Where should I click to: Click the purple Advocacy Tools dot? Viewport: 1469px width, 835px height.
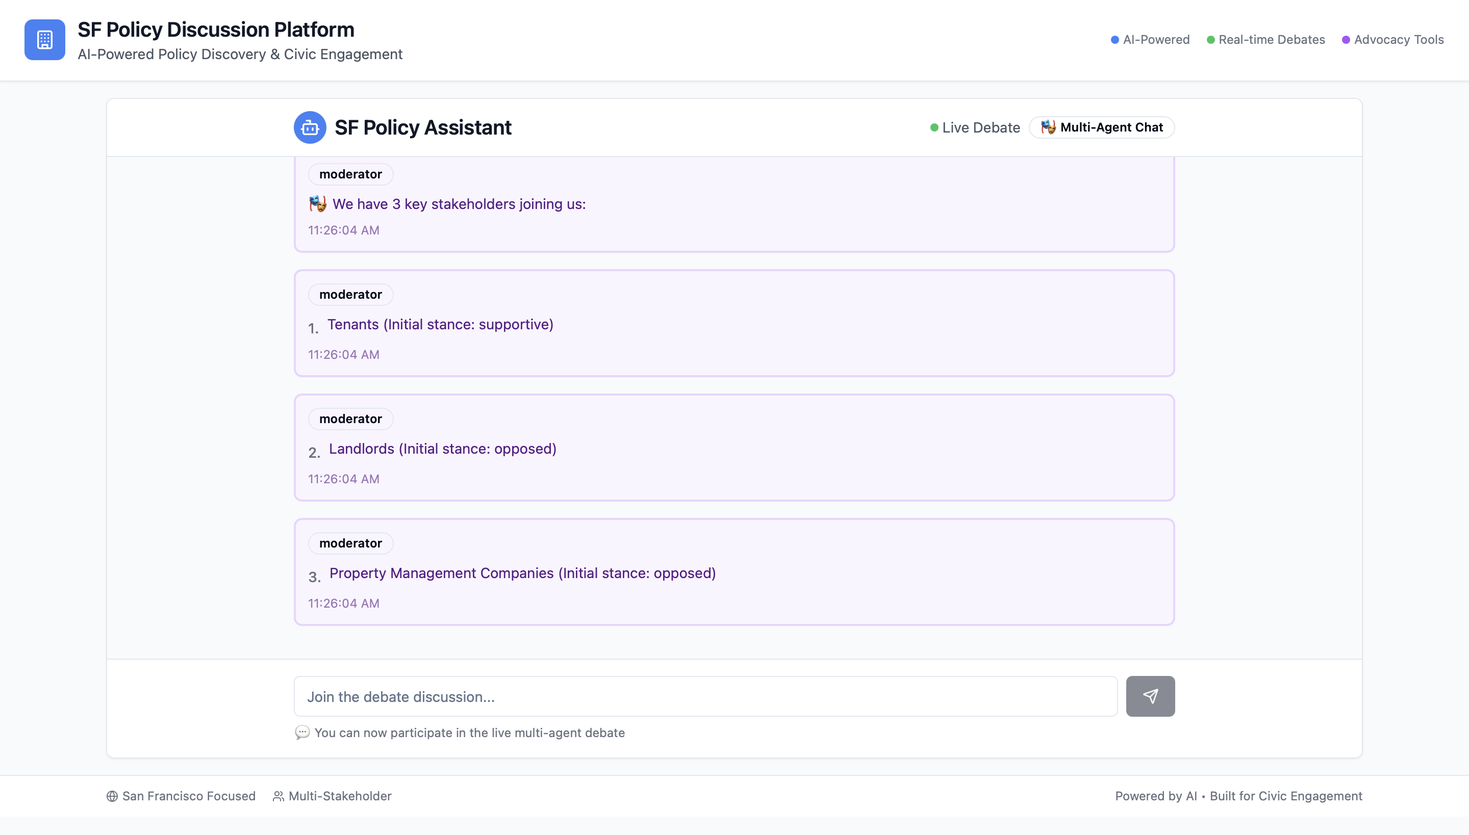[x=1346, y=40]
